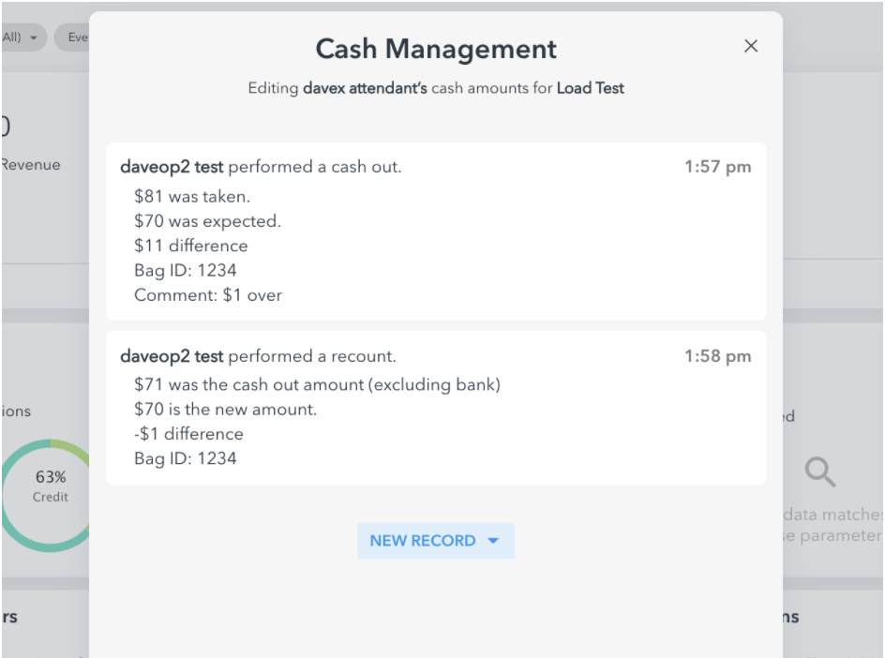Click Bag ID: 1234 in the cash out record
The width and height of the screenshot is (885, 658).
click(185, 271)
